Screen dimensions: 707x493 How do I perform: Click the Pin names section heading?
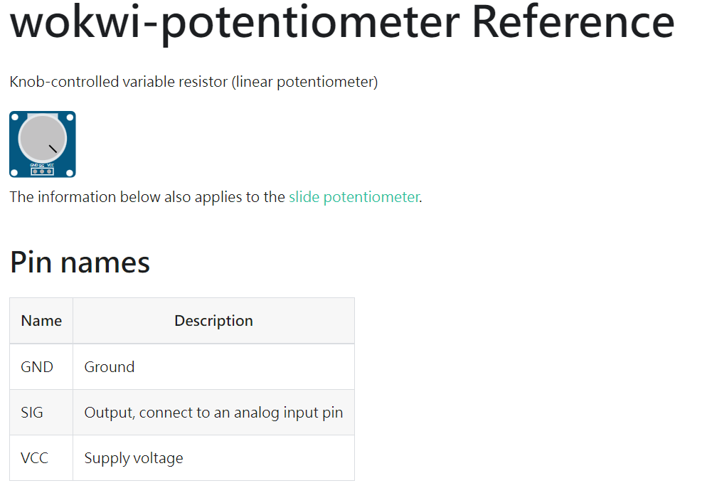click(x=80, y=262)
